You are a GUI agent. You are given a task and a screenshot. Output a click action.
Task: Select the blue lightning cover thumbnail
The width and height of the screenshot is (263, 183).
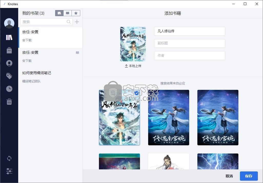coord(218,161)
